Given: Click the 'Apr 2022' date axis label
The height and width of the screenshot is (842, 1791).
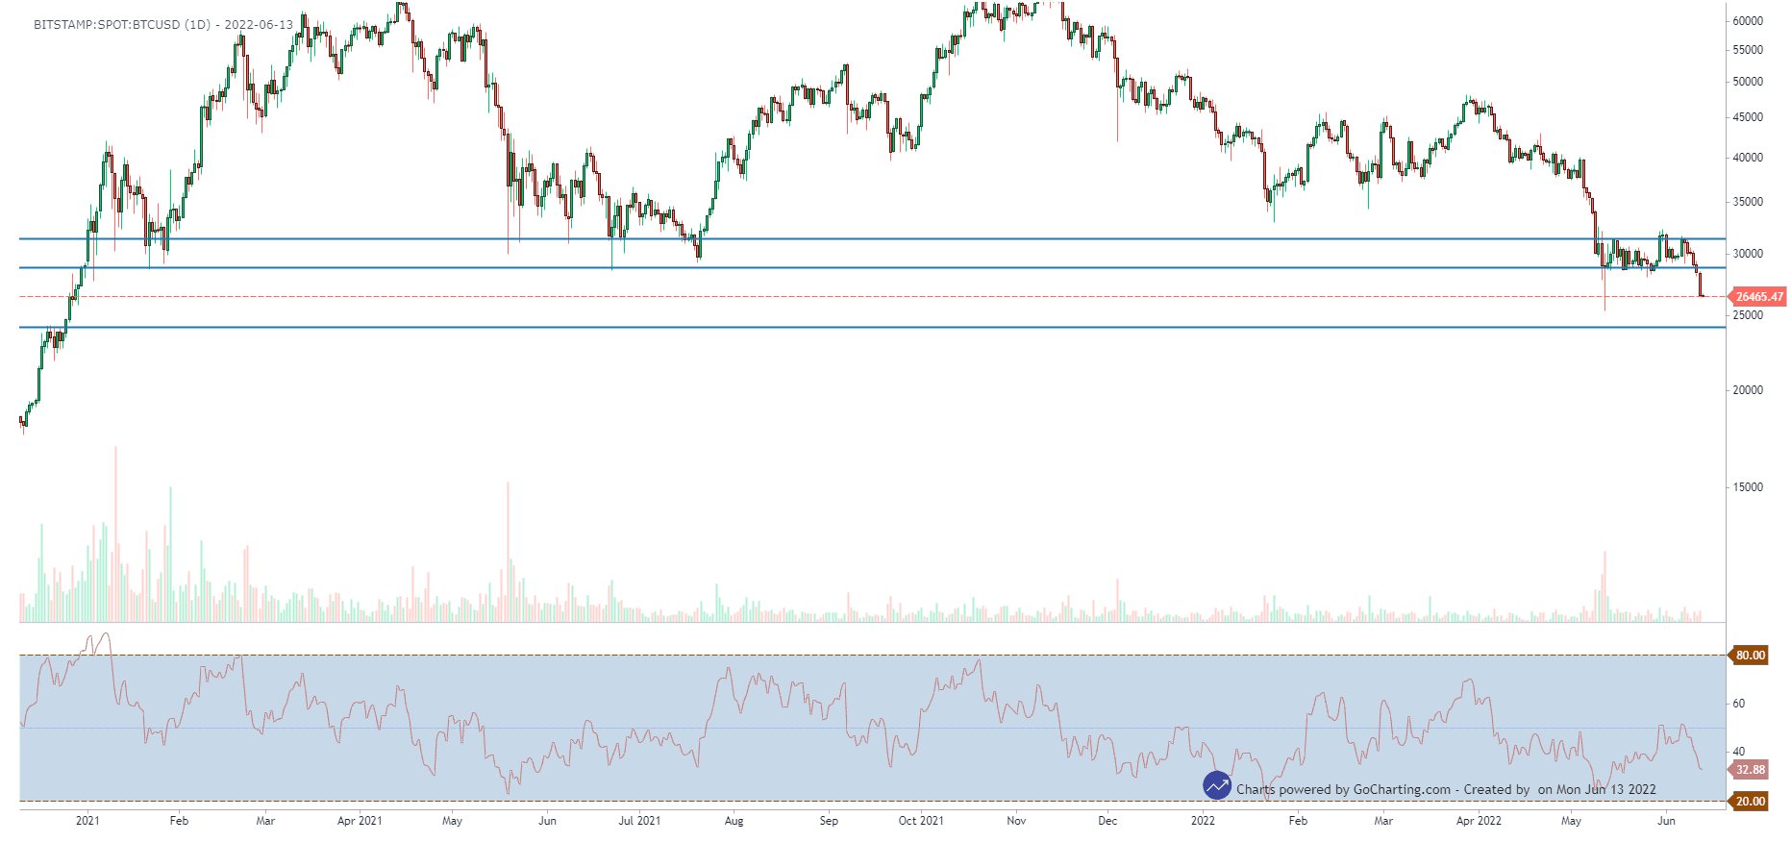Looking at the screenshot, I should pos(1479,821).
